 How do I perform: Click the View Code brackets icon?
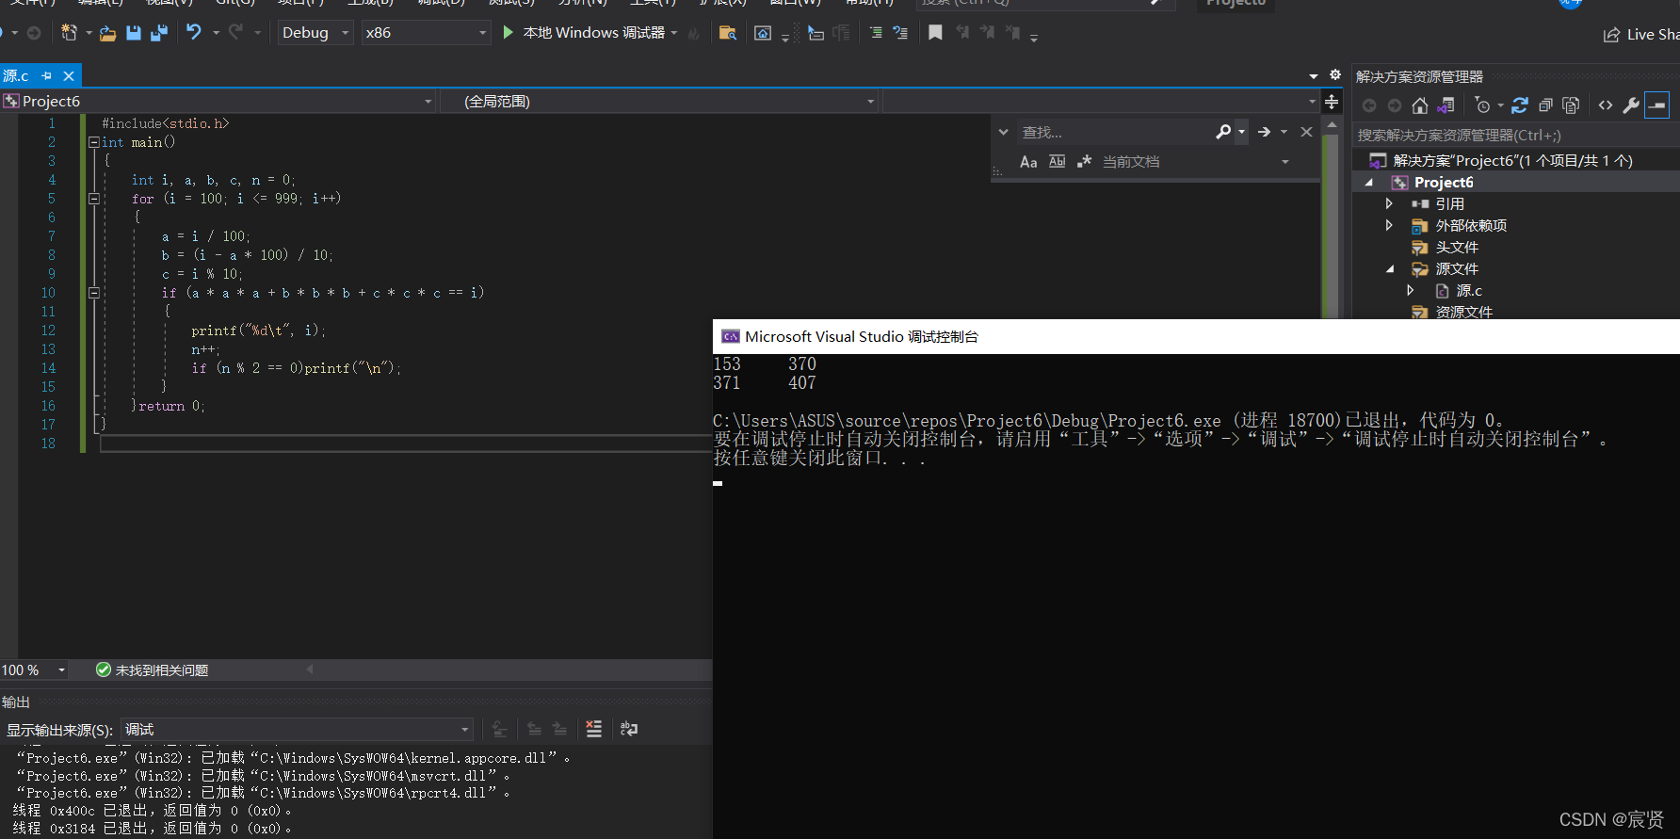tap(1606, 105)
